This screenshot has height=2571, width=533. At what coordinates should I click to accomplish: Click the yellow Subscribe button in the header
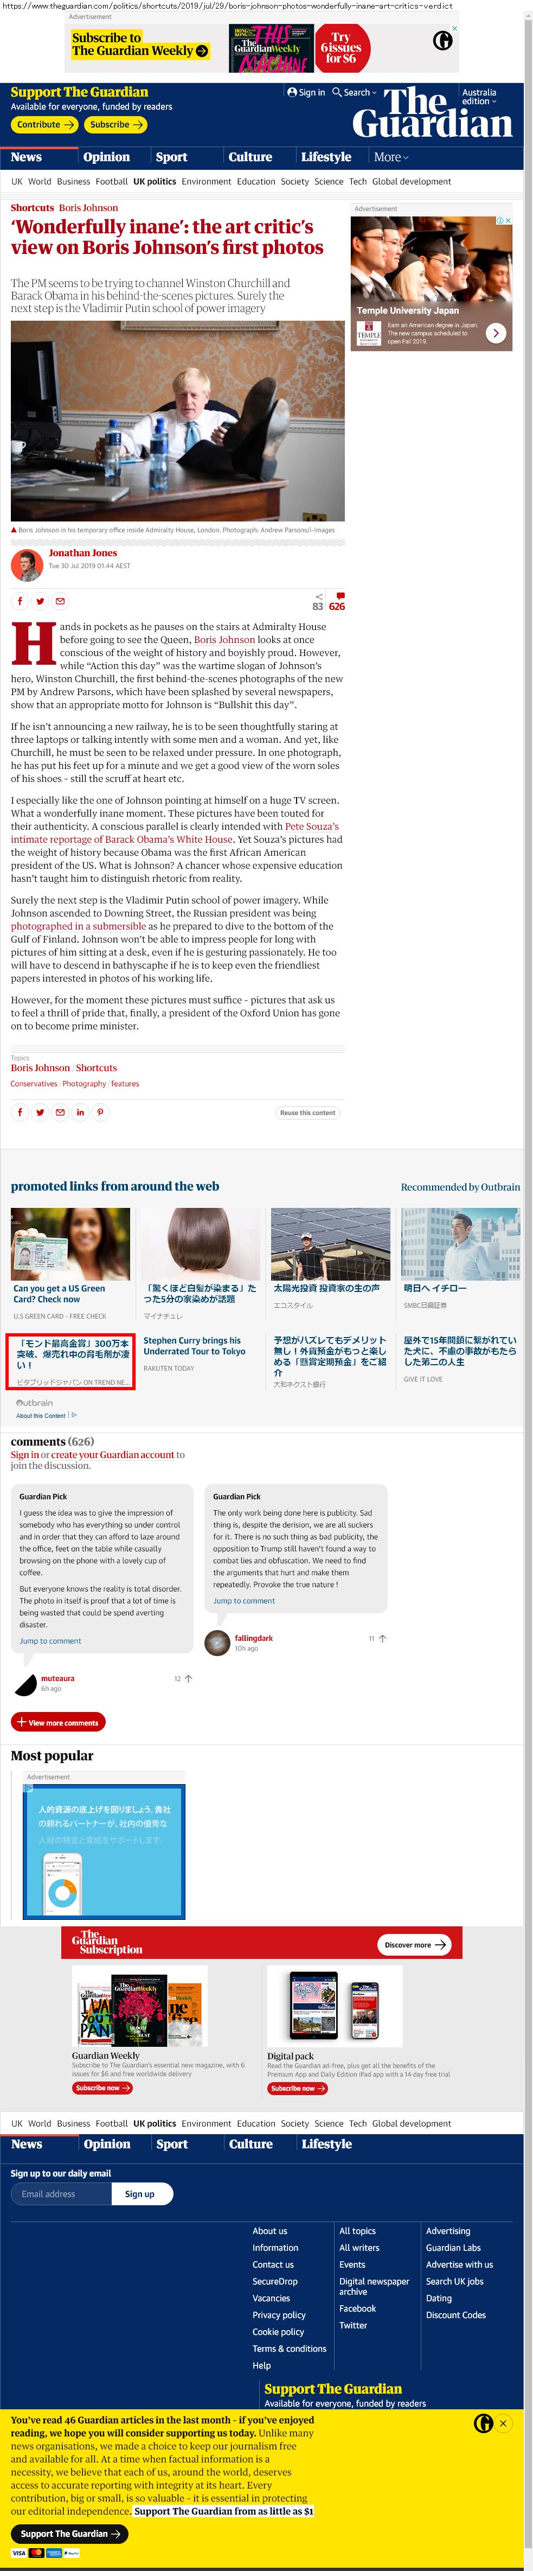[x=116, y=125]
